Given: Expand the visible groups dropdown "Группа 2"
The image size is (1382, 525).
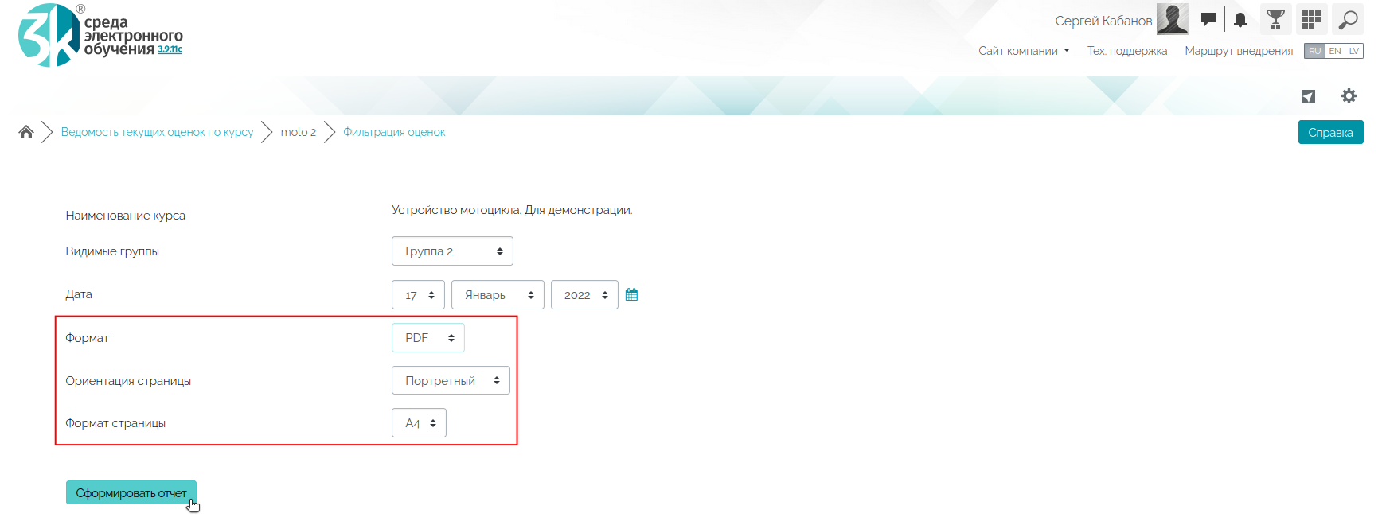Looking at the screenshot, I should (452, 251).
